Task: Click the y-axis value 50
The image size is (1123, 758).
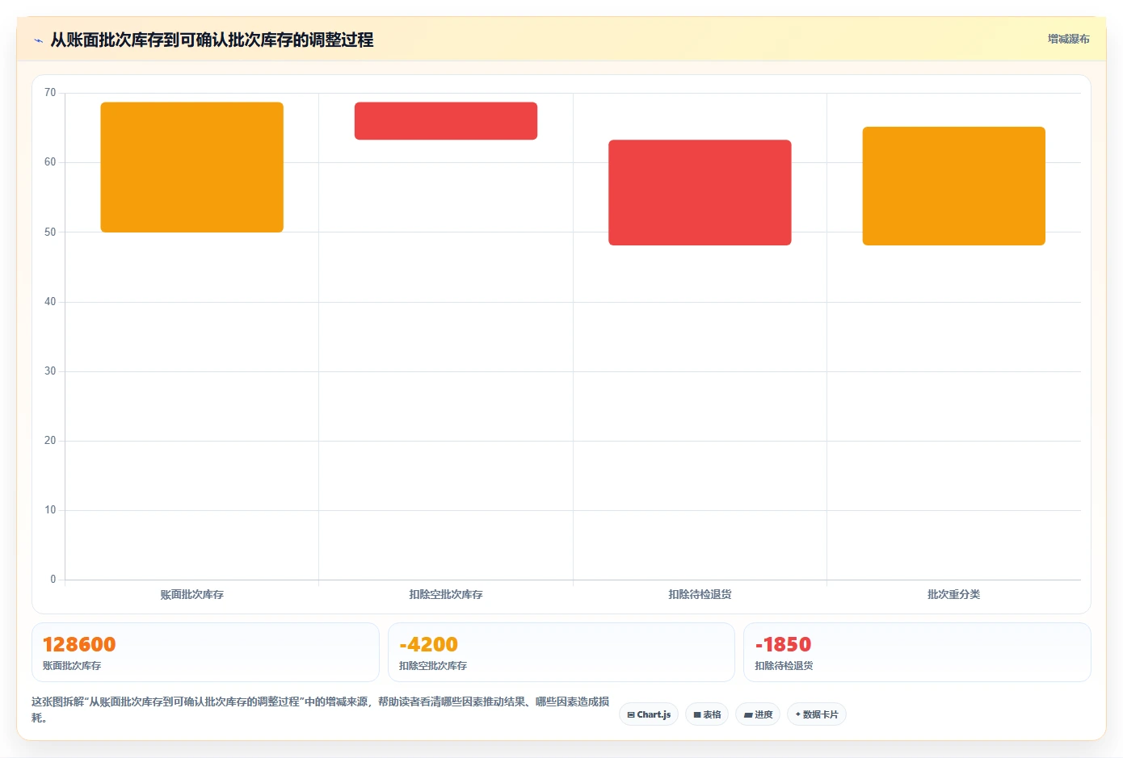Action: point(50,232)
